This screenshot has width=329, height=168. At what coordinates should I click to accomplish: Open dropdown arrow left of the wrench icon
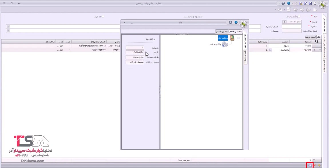(279, 3)
